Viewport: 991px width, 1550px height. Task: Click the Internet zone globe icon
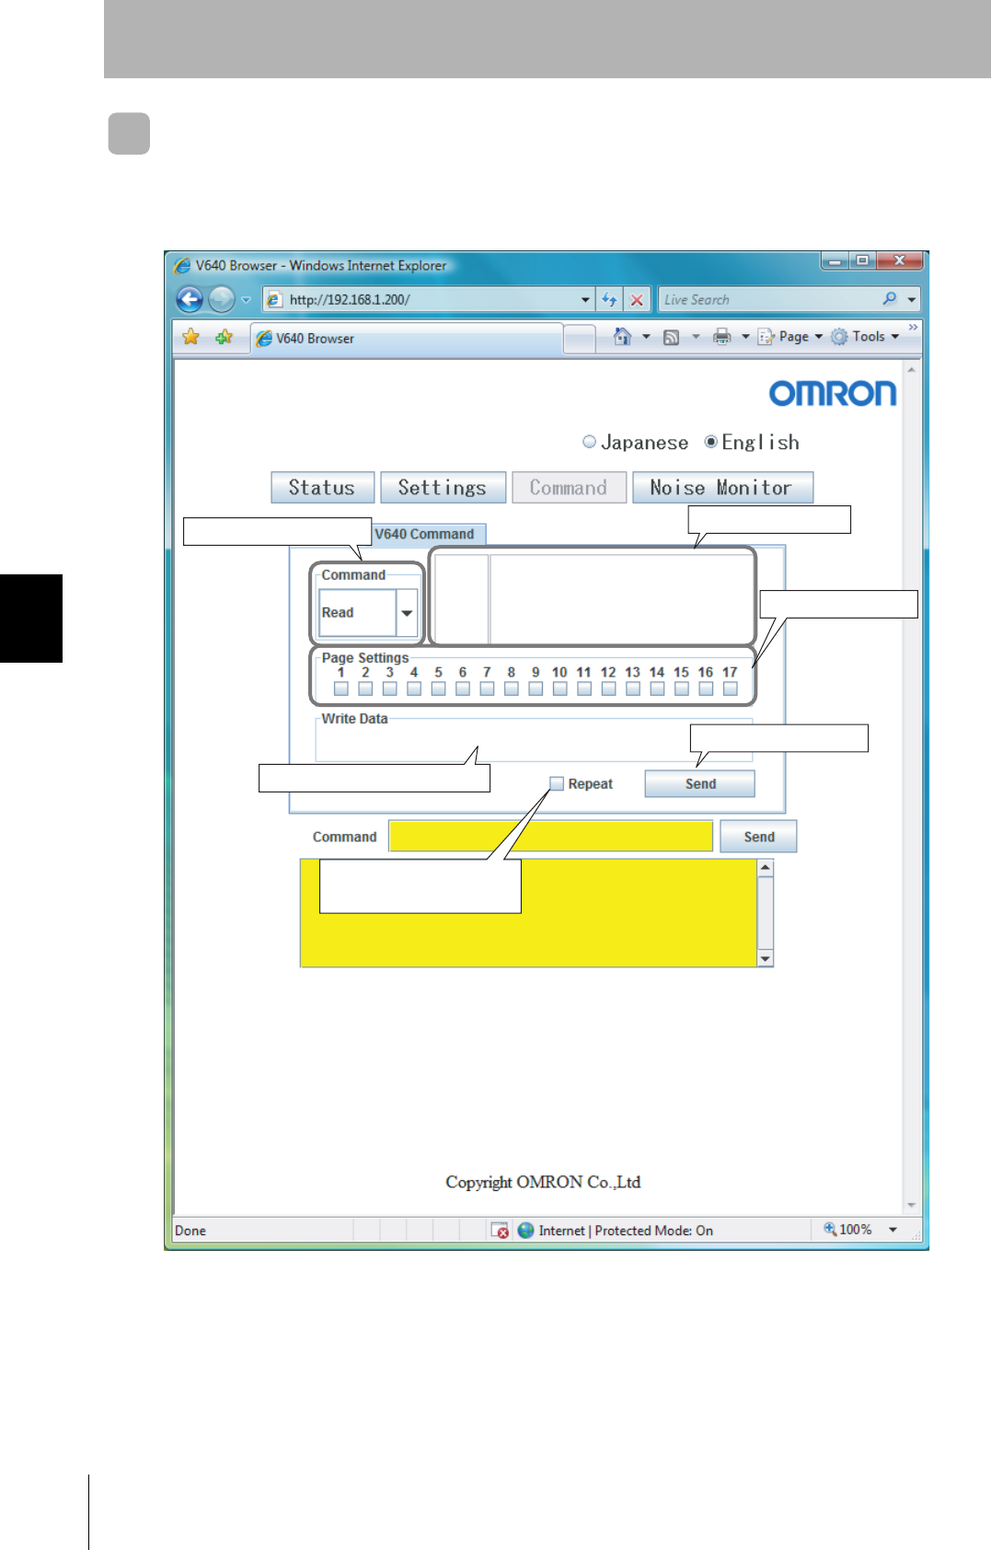point(525,1231)
